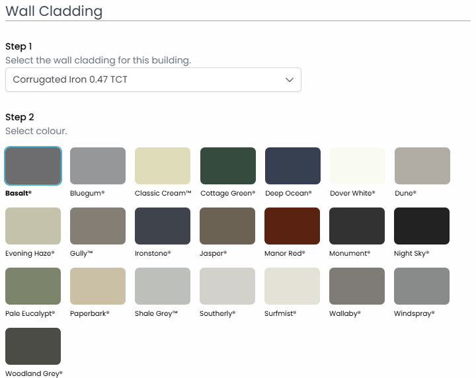
Task: Choose the Bluegum colour swatch
Action: 98,166
